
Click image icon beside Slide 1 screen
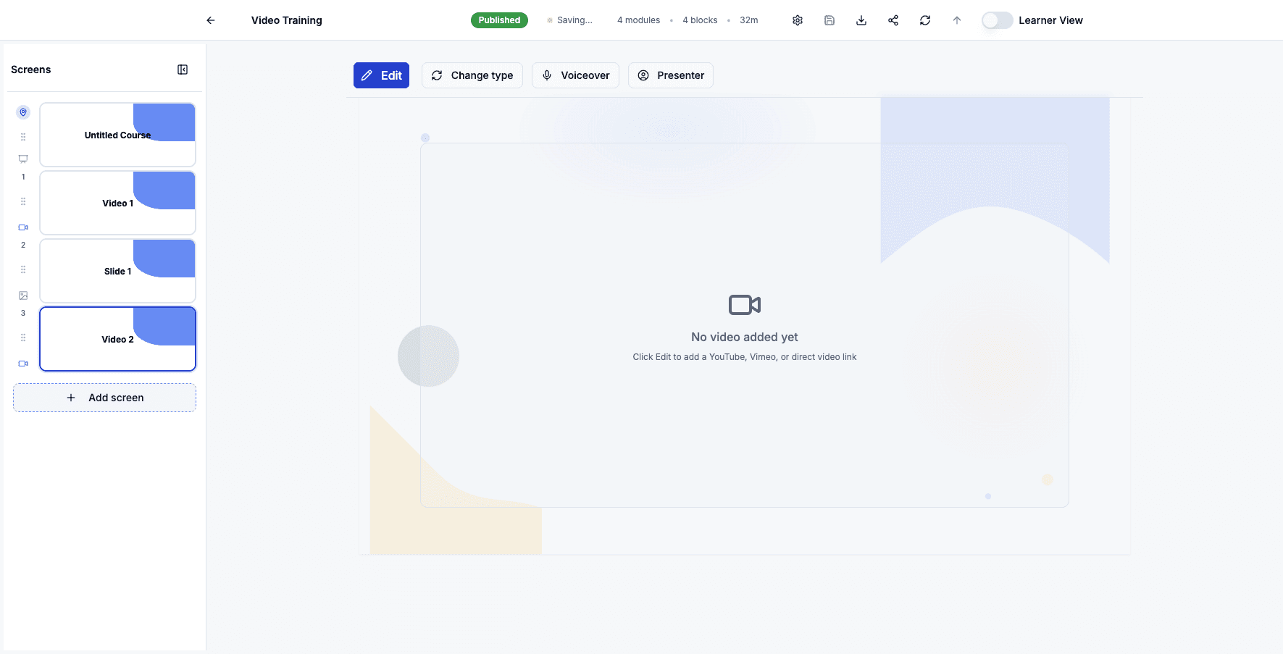(23, 295)
